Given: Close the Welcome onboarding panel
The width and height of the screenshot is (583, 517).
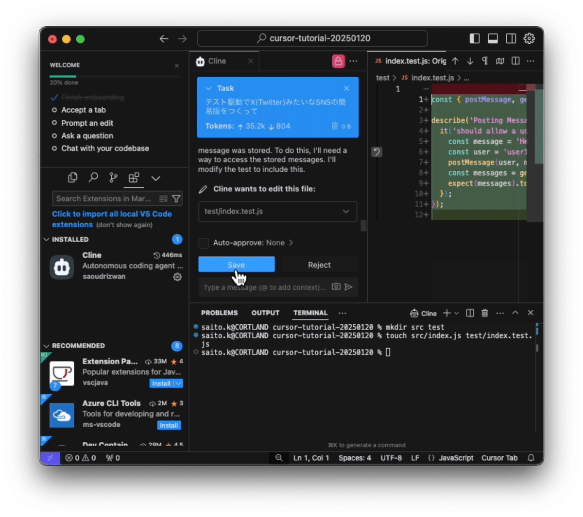Looking at the screenshot, I should (177, 66).
